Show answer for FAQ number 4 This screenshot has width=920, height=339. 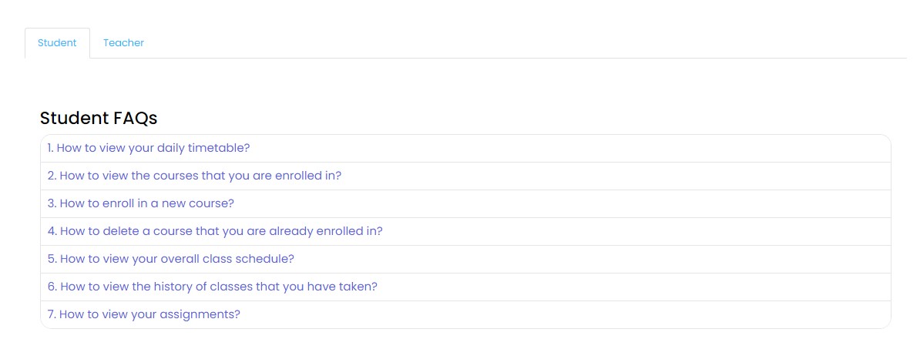(215, 231)
